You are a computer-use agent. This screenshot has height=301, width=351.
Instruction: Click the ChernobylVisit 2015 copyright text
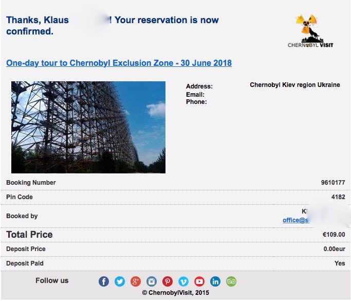click(x=175, y=293)
